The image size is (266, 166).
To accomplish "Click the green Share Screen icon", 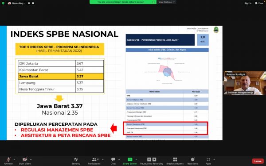I will [130, 159].
